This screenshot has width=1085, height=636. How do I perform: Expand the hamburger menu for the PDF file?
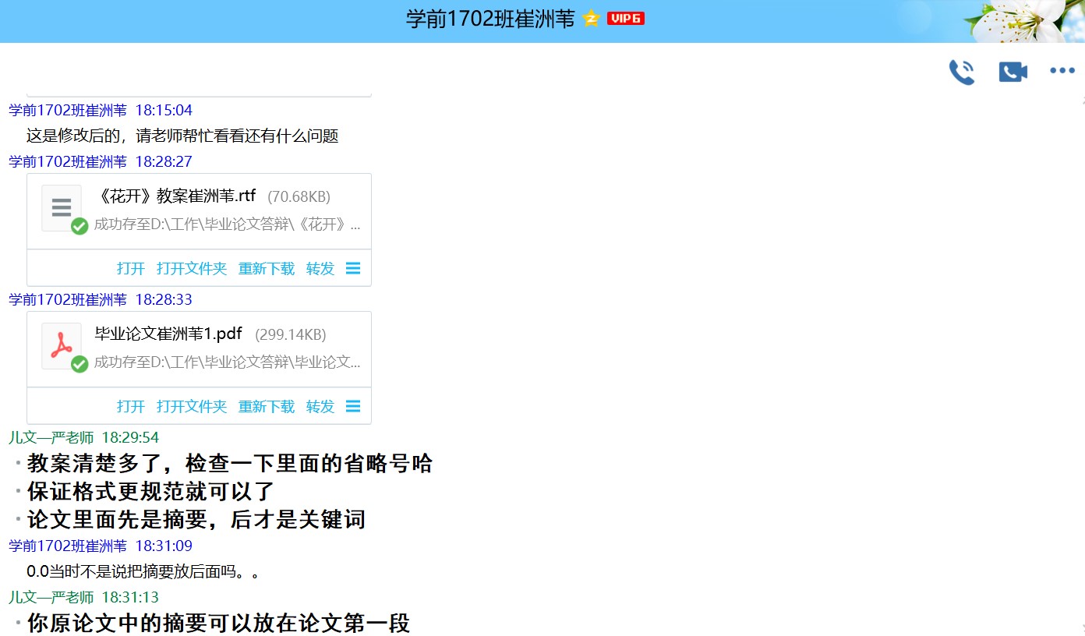pyautogui.click(x=353, y=406)
